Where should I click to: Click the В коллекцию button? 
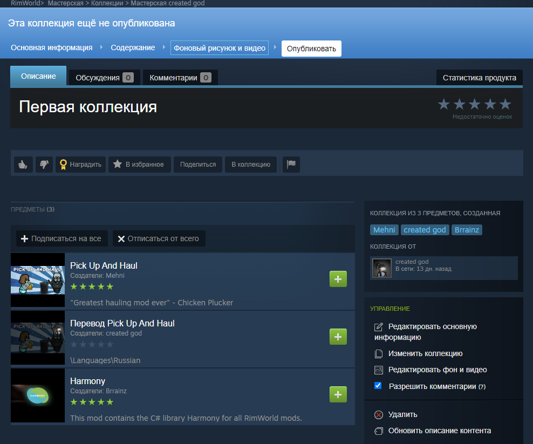251,165
